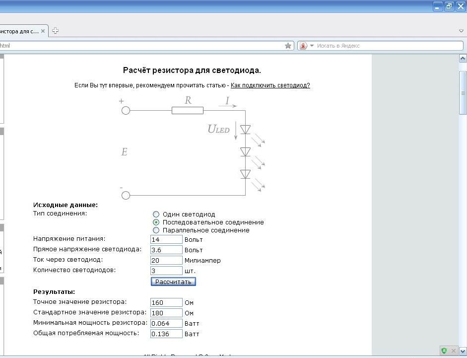
Task: Open the Как подключить светодиод link
Action: pyautogui.click(x=270, y=85)
